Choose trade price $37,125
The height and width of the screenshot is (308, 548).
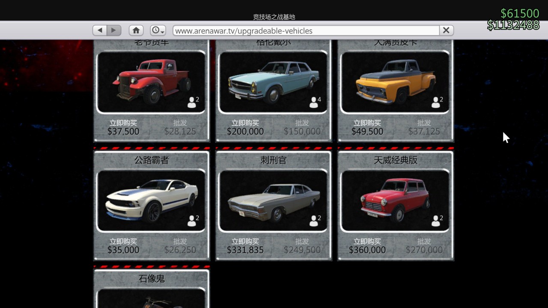click(x=424, y=127)
